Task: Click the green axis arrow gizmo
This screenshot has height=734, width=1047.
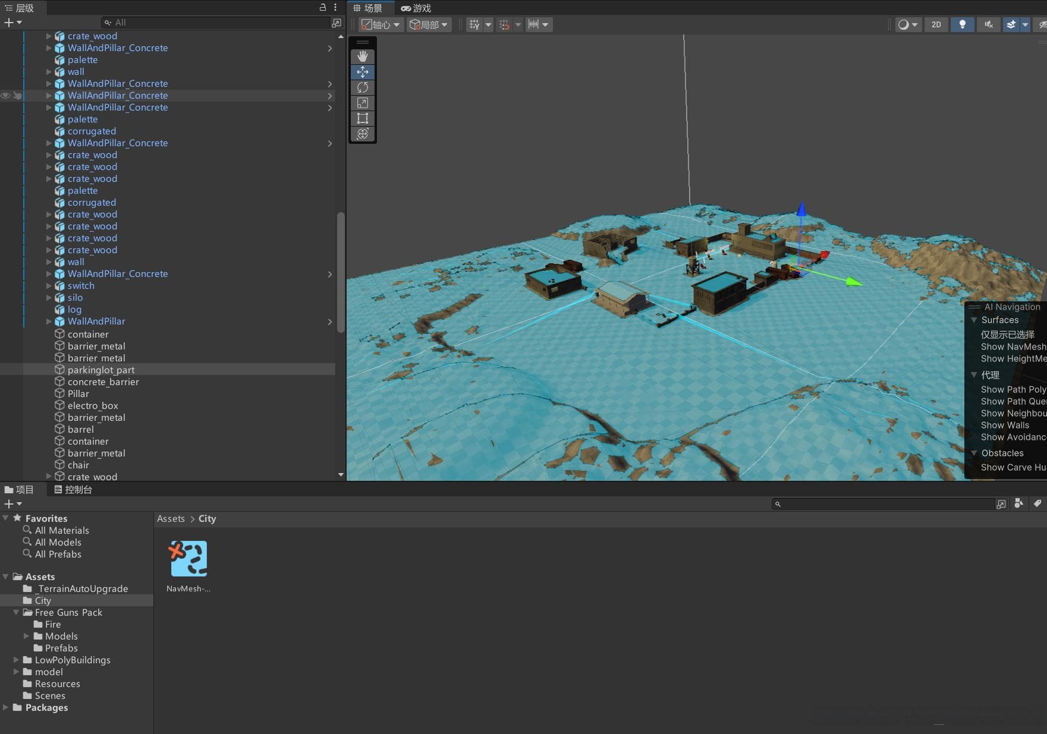Action: (854, 282)
